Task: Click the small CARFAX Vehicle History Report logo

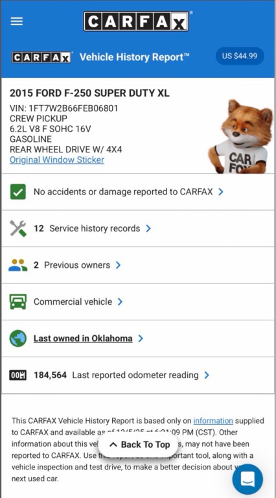Action: (41, 57)
